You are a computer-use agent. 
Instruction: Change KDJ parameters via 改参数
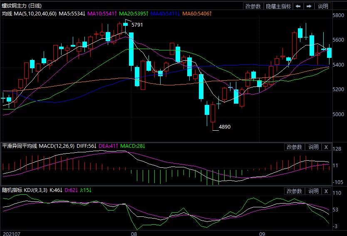[294, 191]
